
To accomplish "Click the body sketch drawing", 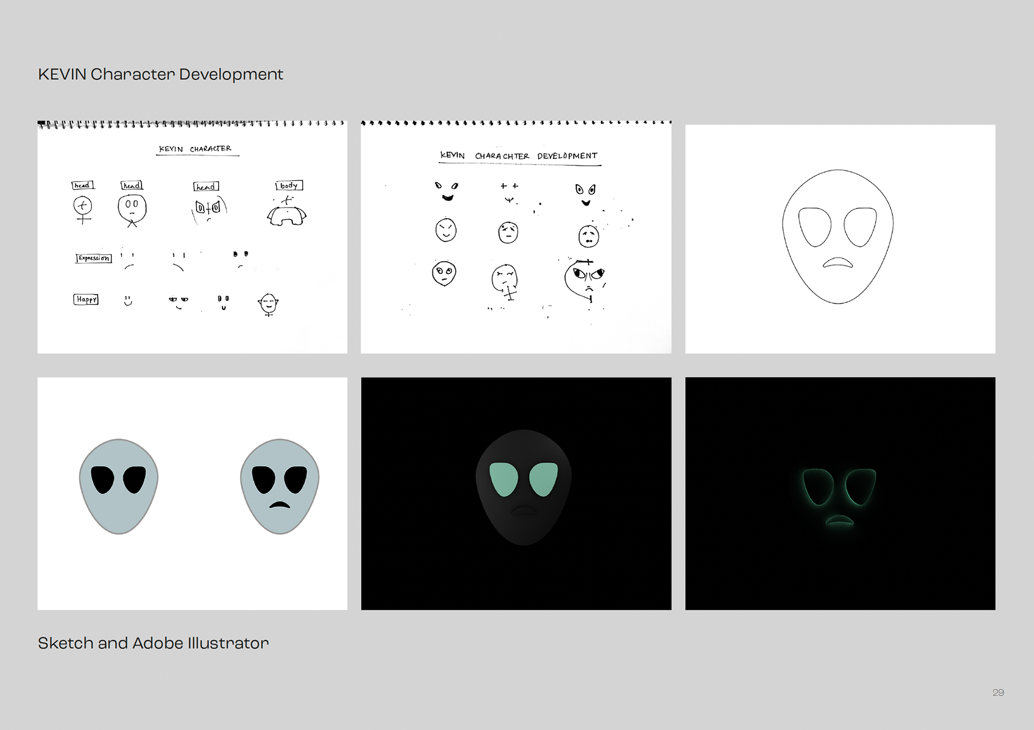I will [287, 212].
